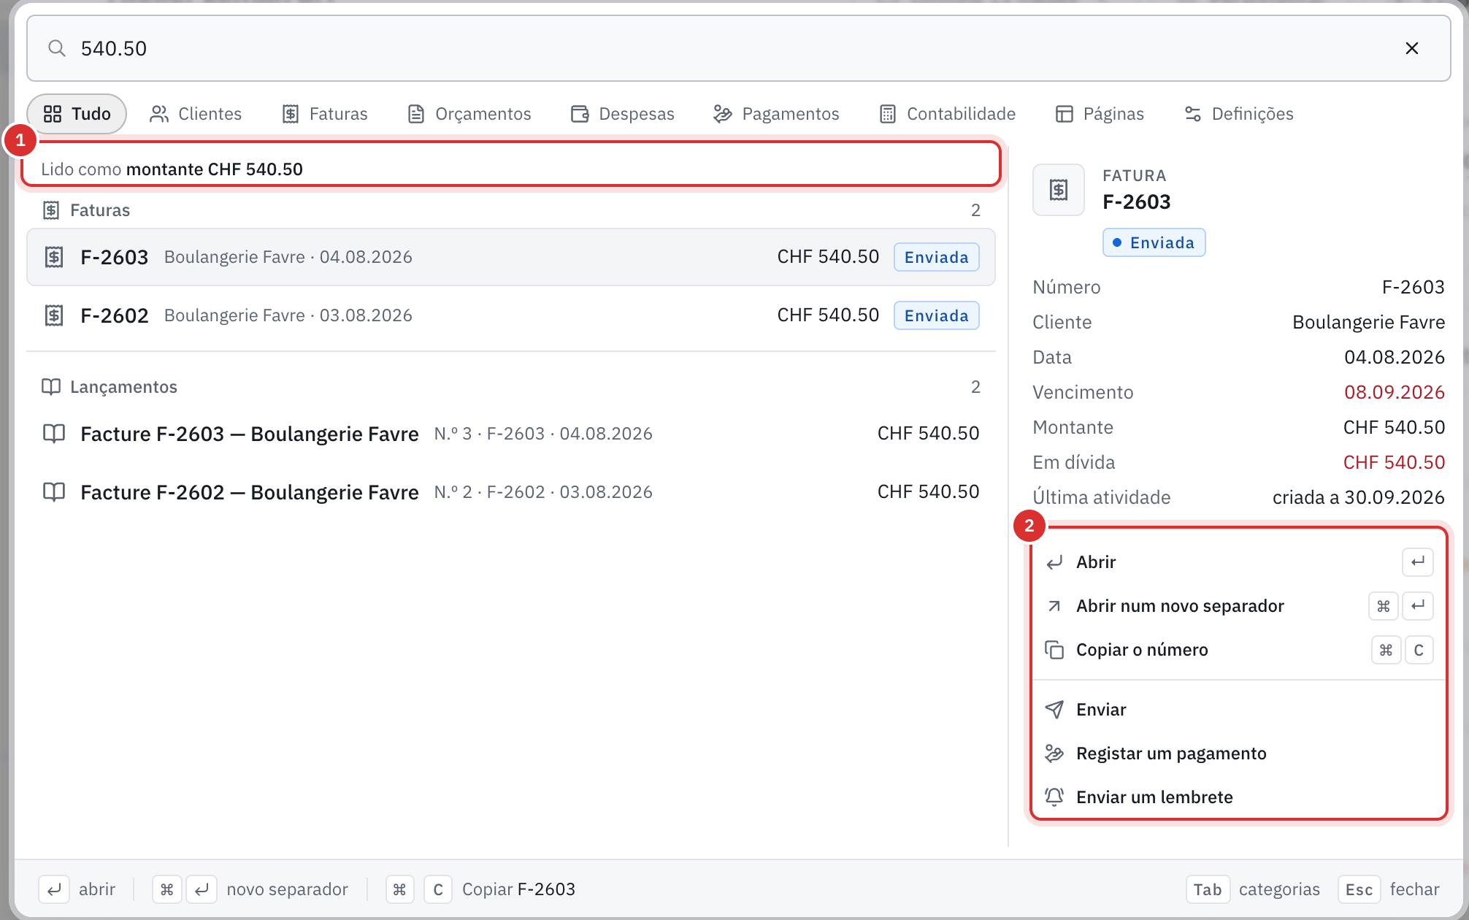Choose Copiar o número action
The width and height of the screenshot is (1469, 920).
1239,650
